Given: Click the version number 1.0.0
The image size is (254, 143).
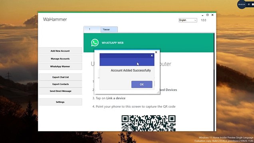Looking at the screenshot, I should 203,20.
